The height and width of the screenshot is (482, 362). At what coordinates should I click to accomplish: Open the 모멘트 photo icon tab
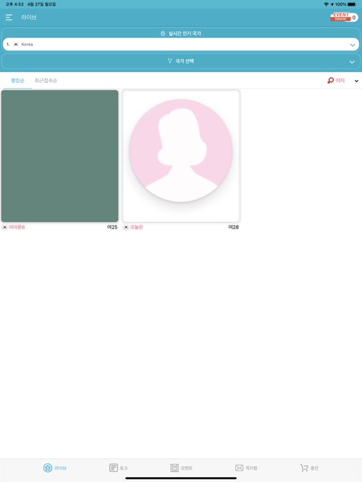pyautogui.click(x=181, y=468)
